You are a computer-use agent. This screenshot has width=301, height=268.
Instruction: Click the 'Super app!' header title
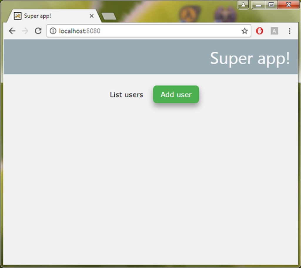point(250,58)
